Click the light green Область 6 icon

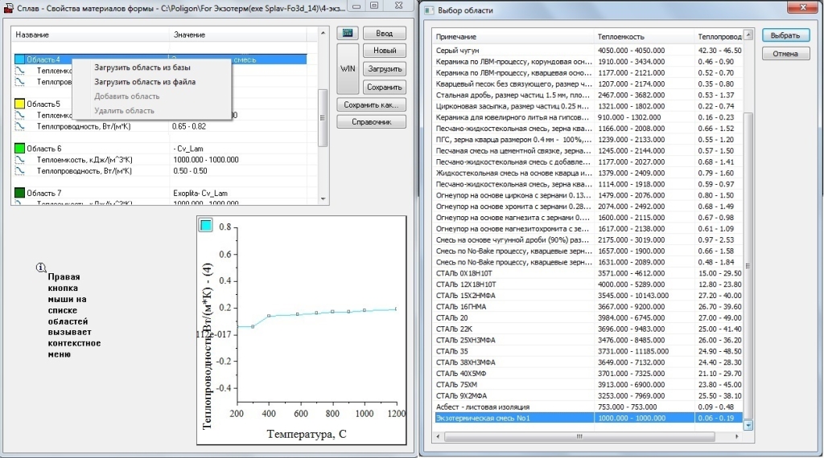[x=20, y=149]
